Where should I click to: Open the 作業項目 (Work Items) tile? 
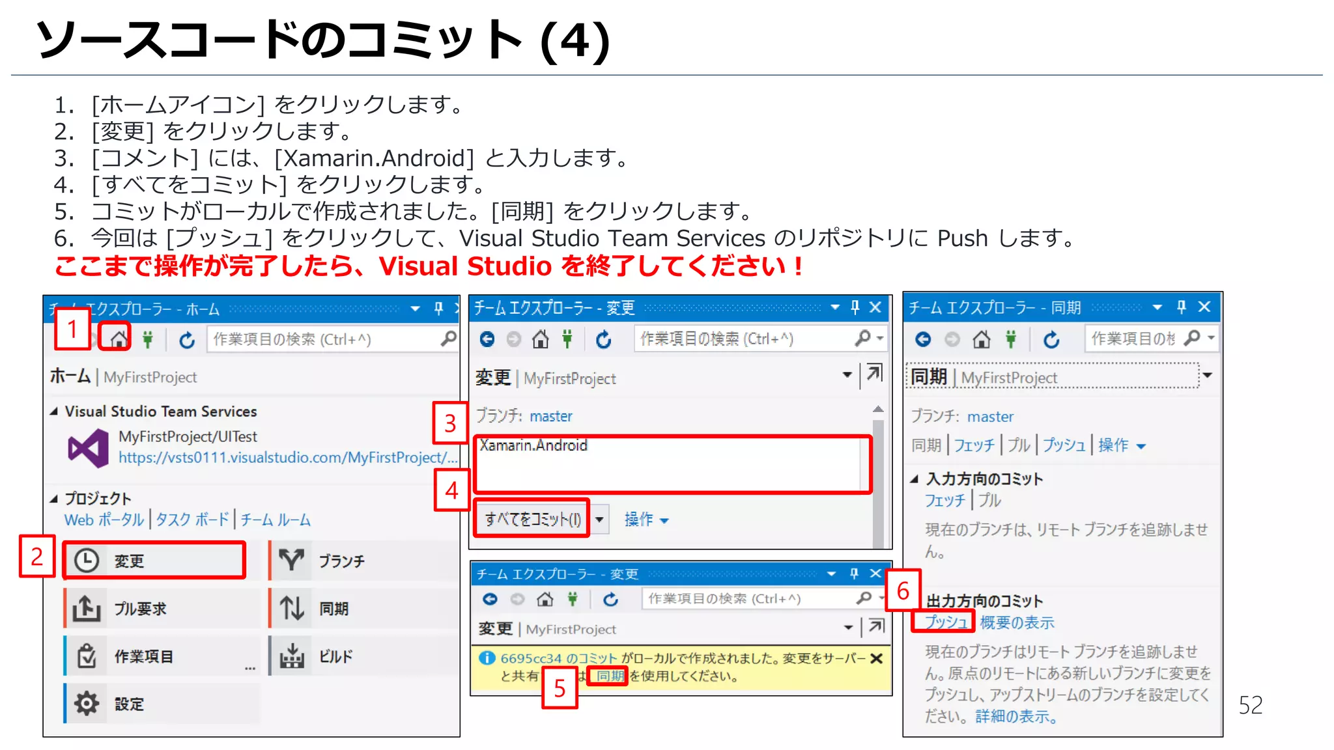pos(161,656)
